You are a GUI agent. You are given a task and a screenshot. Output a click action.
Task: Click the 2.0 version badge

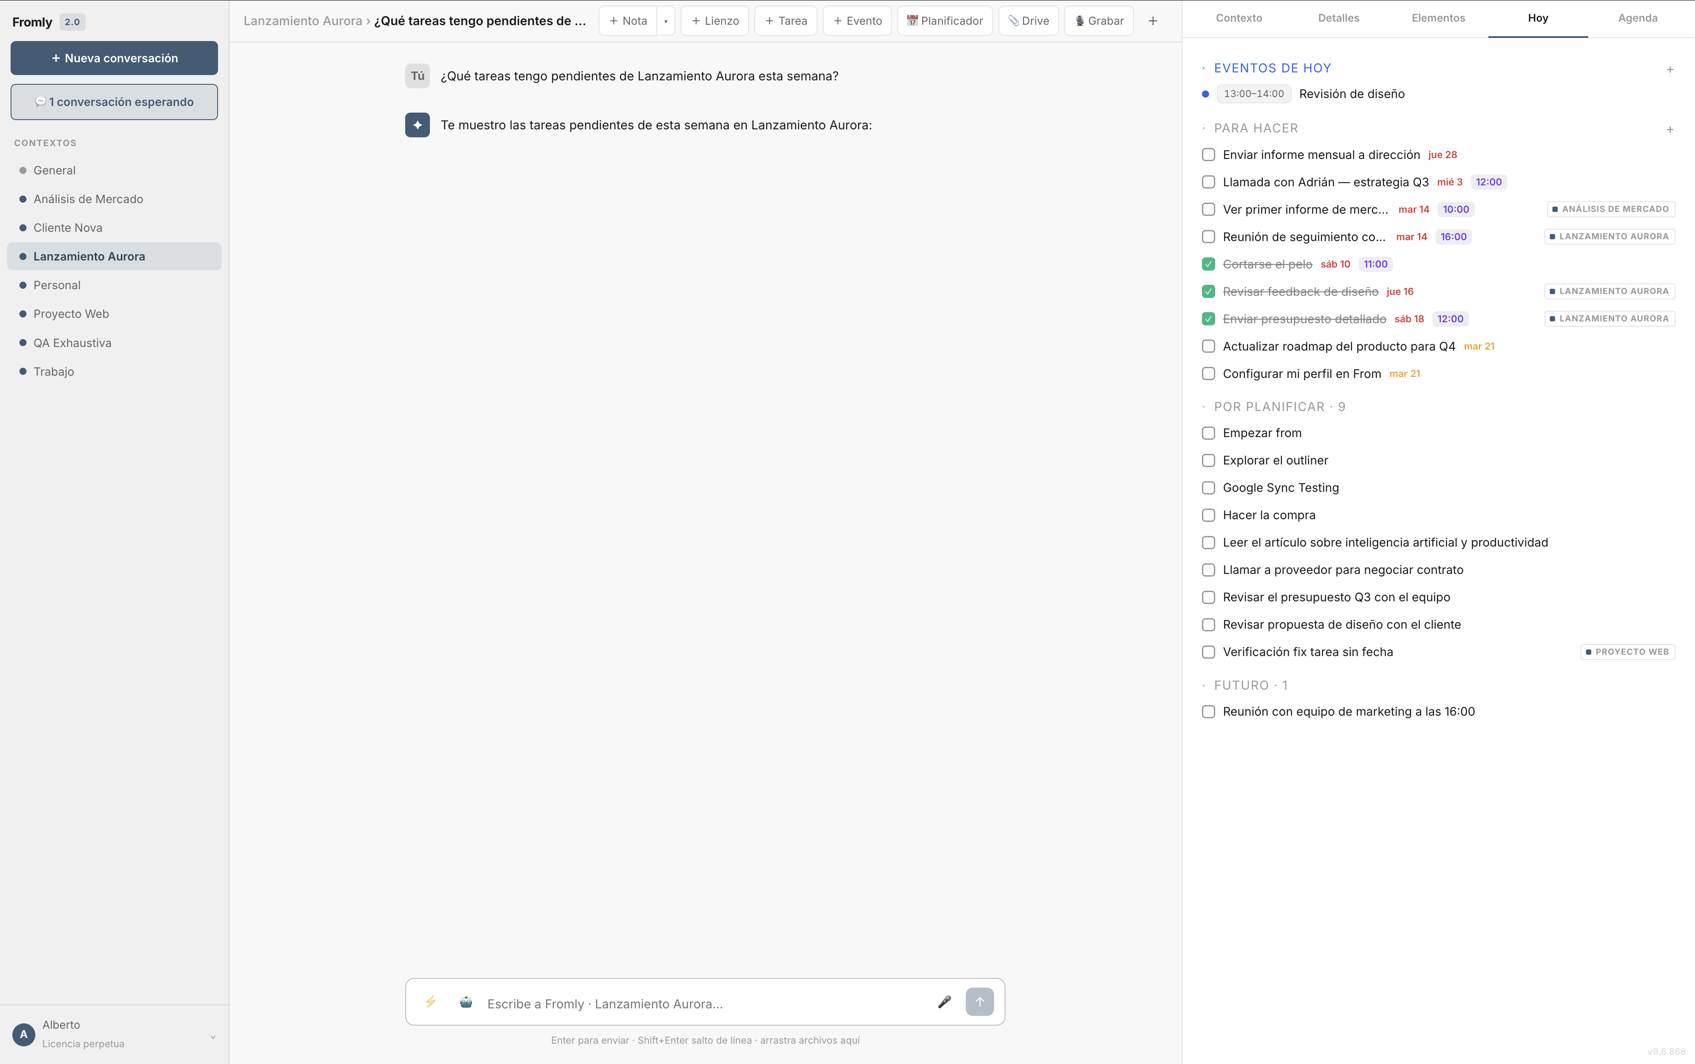pyautogui.click(x=72, y=22)
